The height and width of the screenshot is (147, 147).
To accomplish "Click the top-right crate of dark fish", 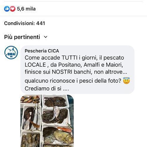I will (55, 101).
